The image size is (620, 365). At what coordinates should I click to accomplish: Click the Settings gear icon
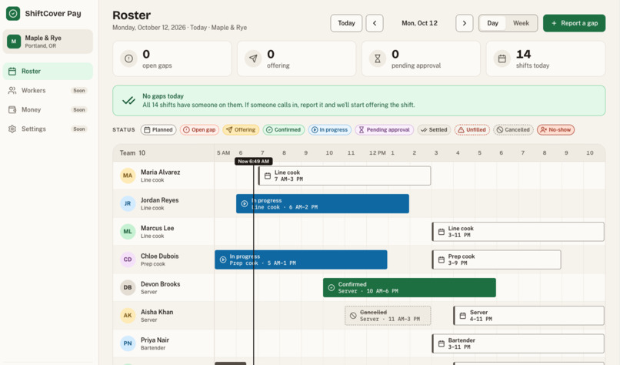pos(12,129)
